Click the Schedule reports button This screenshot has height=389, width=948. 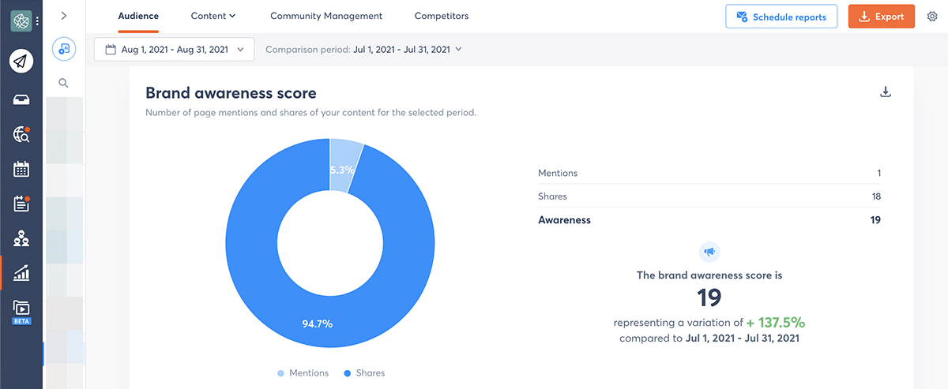pos(781,17)
